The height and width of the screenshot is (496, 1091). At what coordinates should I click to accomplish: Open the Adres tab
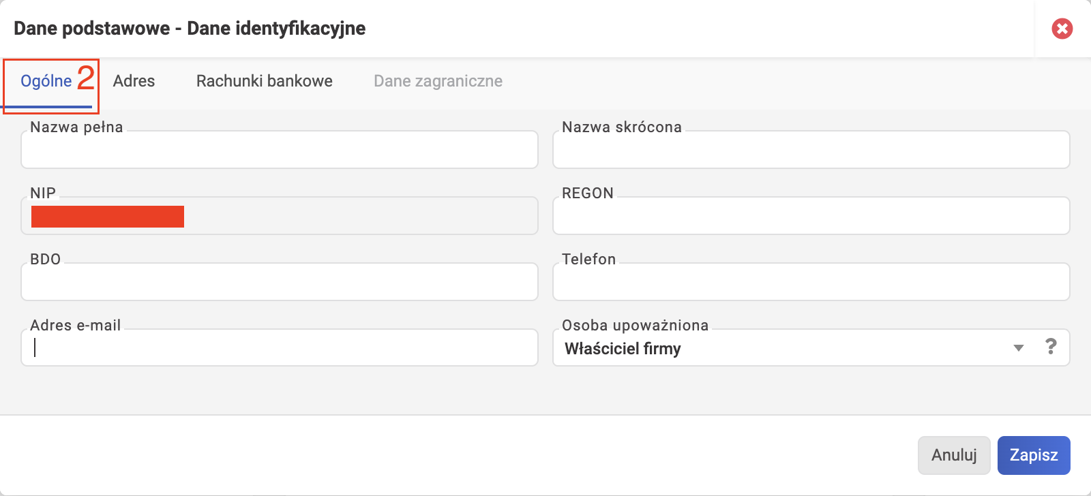pos(134,82)
